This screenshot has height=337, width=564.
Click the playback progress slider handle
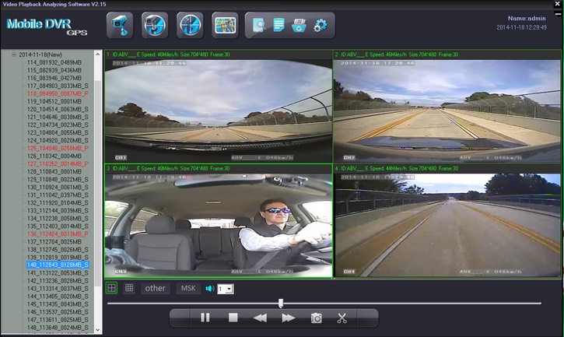[x=281, y=303]
